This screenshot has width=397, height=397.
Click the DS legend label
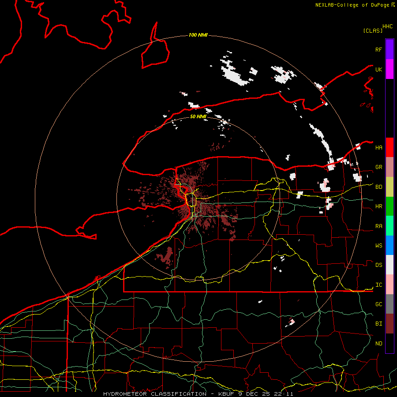pyautogui.click(x=378, y=265)
